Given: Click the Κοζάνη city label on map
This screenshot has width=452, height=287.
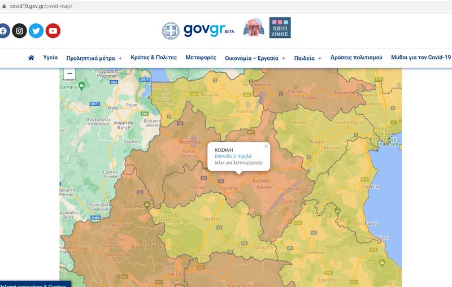Looking at the screenshot, I should pyautogui.click(x=260, y=181).
